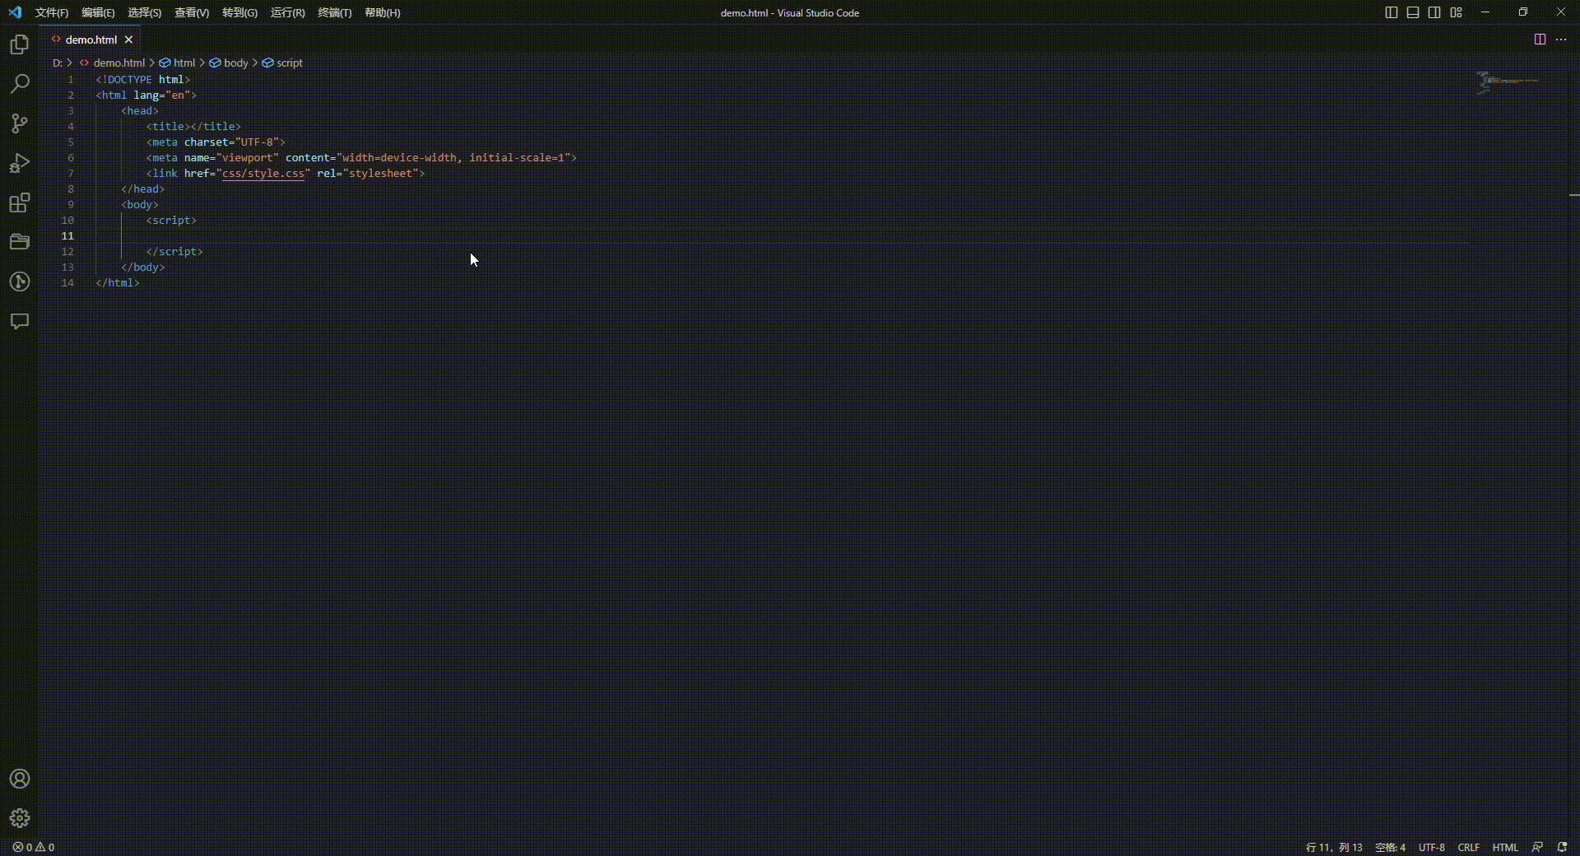Viewport: 1580px width, 856px height.
Task: Open notifications via the status bar bell
Action: pos(1564,847)
